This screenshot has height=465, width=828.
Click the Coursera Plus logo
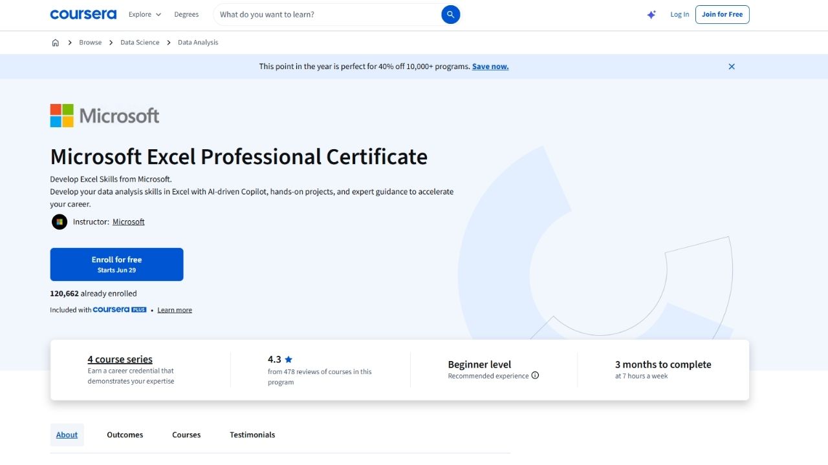pos(120,310)
